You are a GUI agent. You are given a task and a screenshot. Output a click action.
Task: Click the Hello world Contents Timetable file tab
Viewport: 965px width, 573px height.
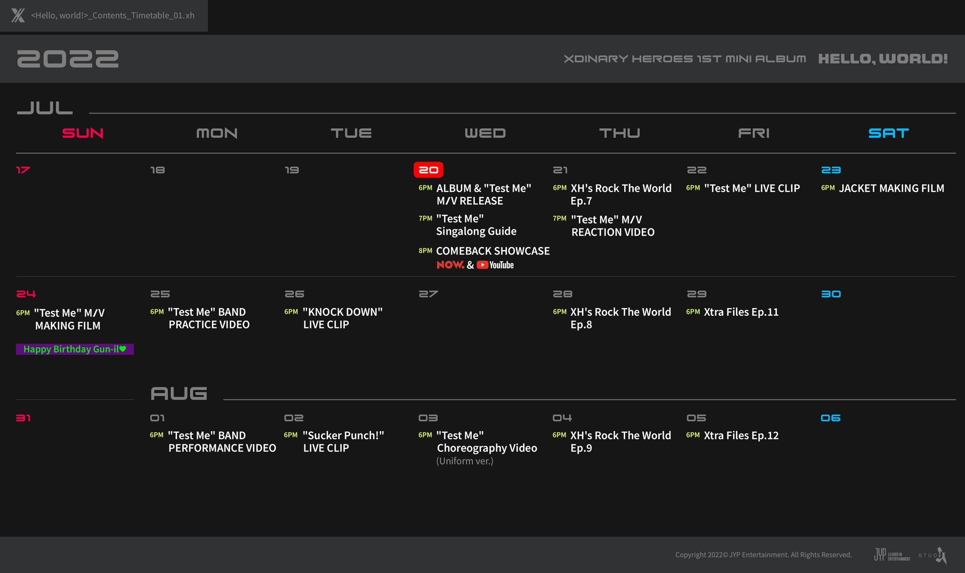pos(113,16)
